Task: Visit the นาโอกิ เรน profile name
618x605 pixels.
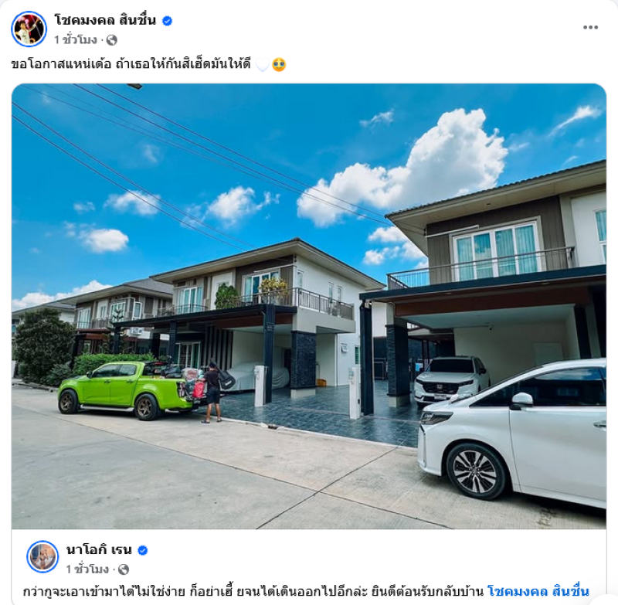Action: [99, 550]
